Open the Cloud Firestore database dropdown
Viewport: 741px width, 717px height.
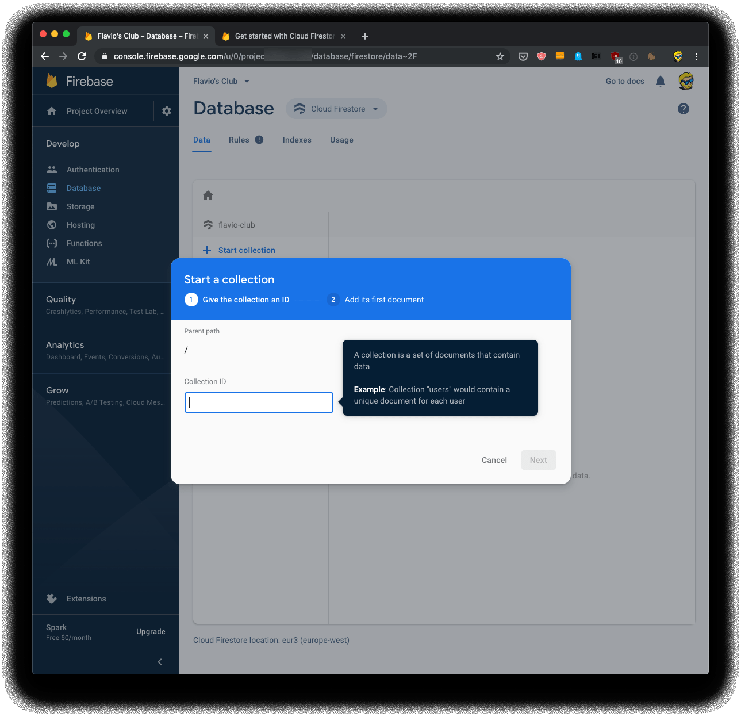[x=337, y=109]
